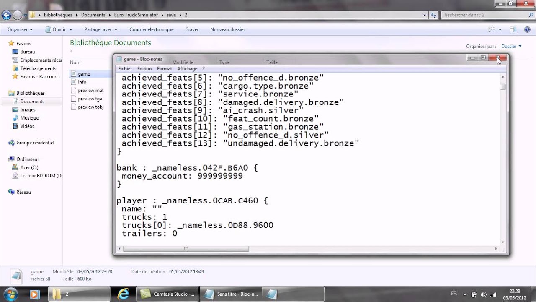The width and height of the screenshot is (536, 302).
Task: Open the Partager avec dropdown
Action: click(100, 29)
